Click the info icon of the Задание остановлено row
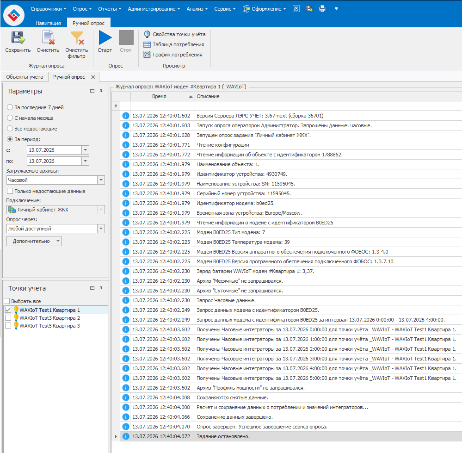Screen dimensions: 462x453 [125, 436]
